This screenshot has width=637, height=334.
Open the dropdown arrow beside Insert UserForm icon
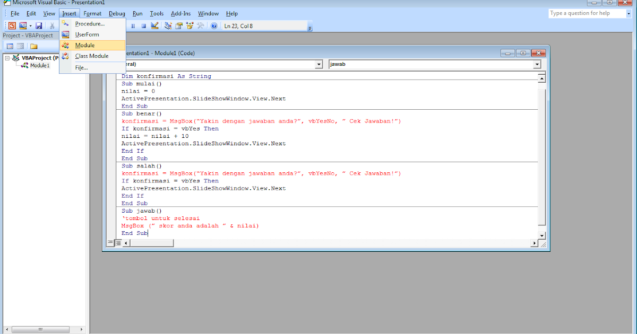(x=31, y=25)
